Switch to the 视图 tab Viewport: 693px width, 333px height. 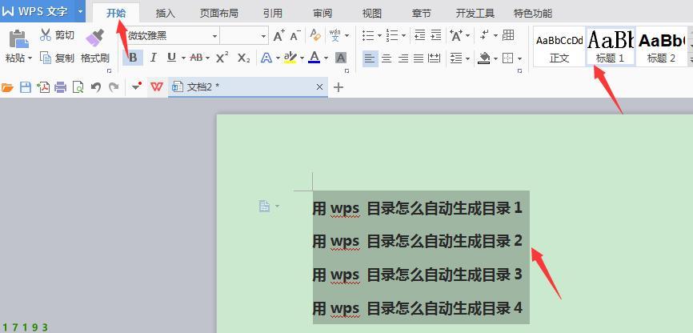click(371, 14)
